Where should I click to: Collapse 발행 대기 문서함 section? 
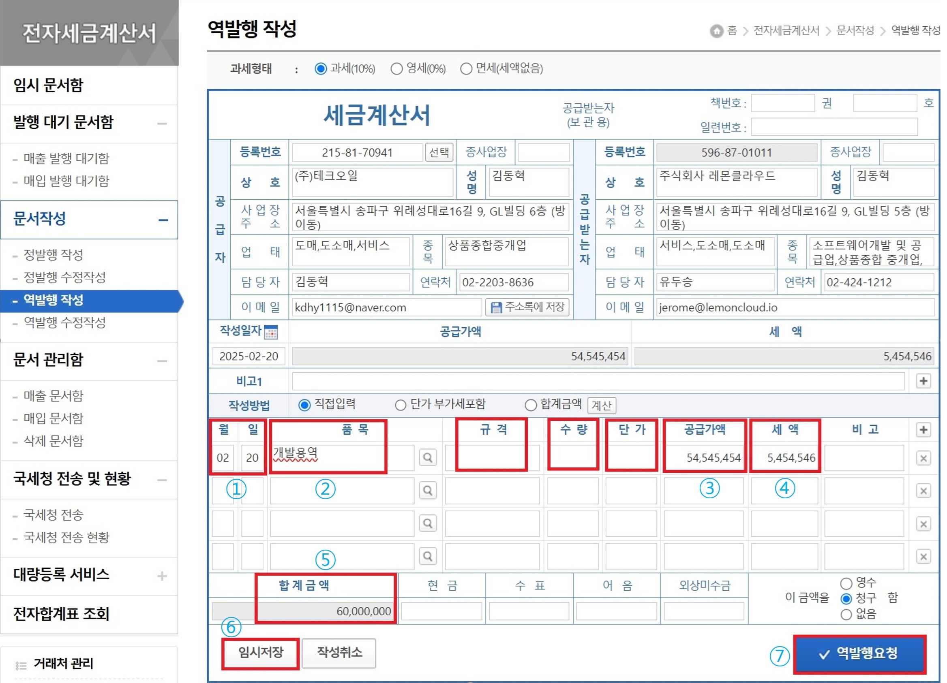(x=162, y=124)
